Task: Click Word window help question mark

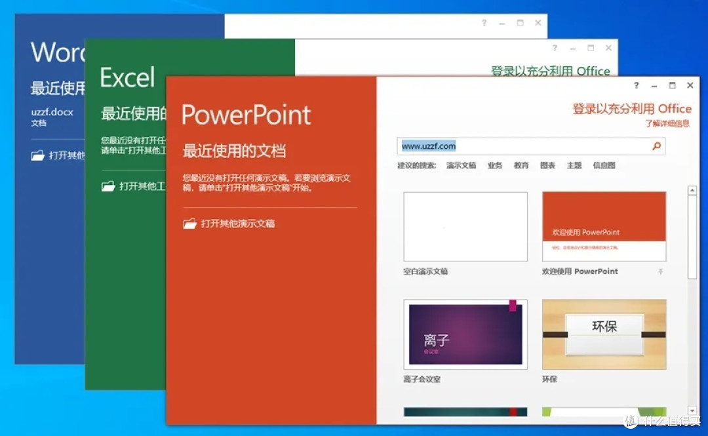Action: click(x=484, y=22)
